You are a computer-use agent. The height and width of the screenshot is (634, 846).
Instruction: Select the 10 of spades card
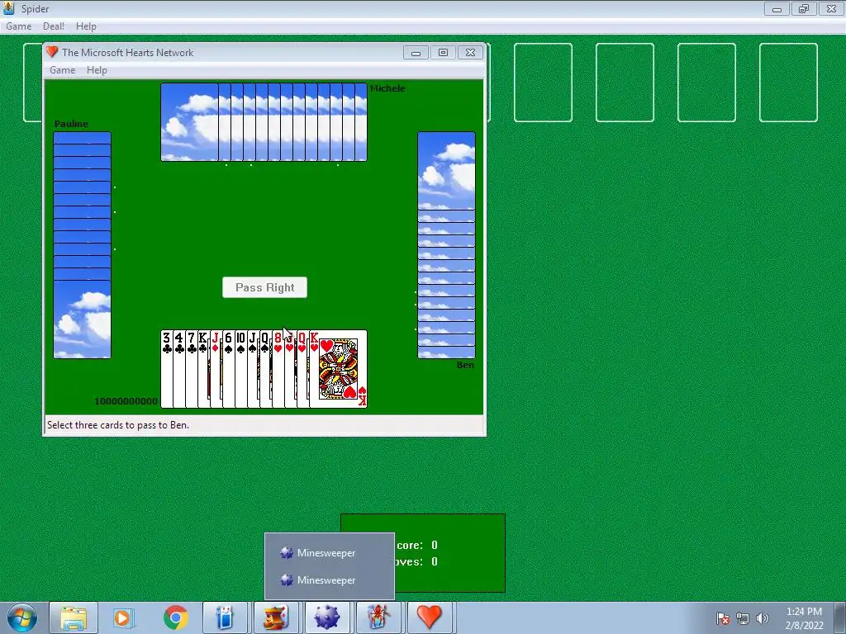pyautogui.click(x=241, y=369)
